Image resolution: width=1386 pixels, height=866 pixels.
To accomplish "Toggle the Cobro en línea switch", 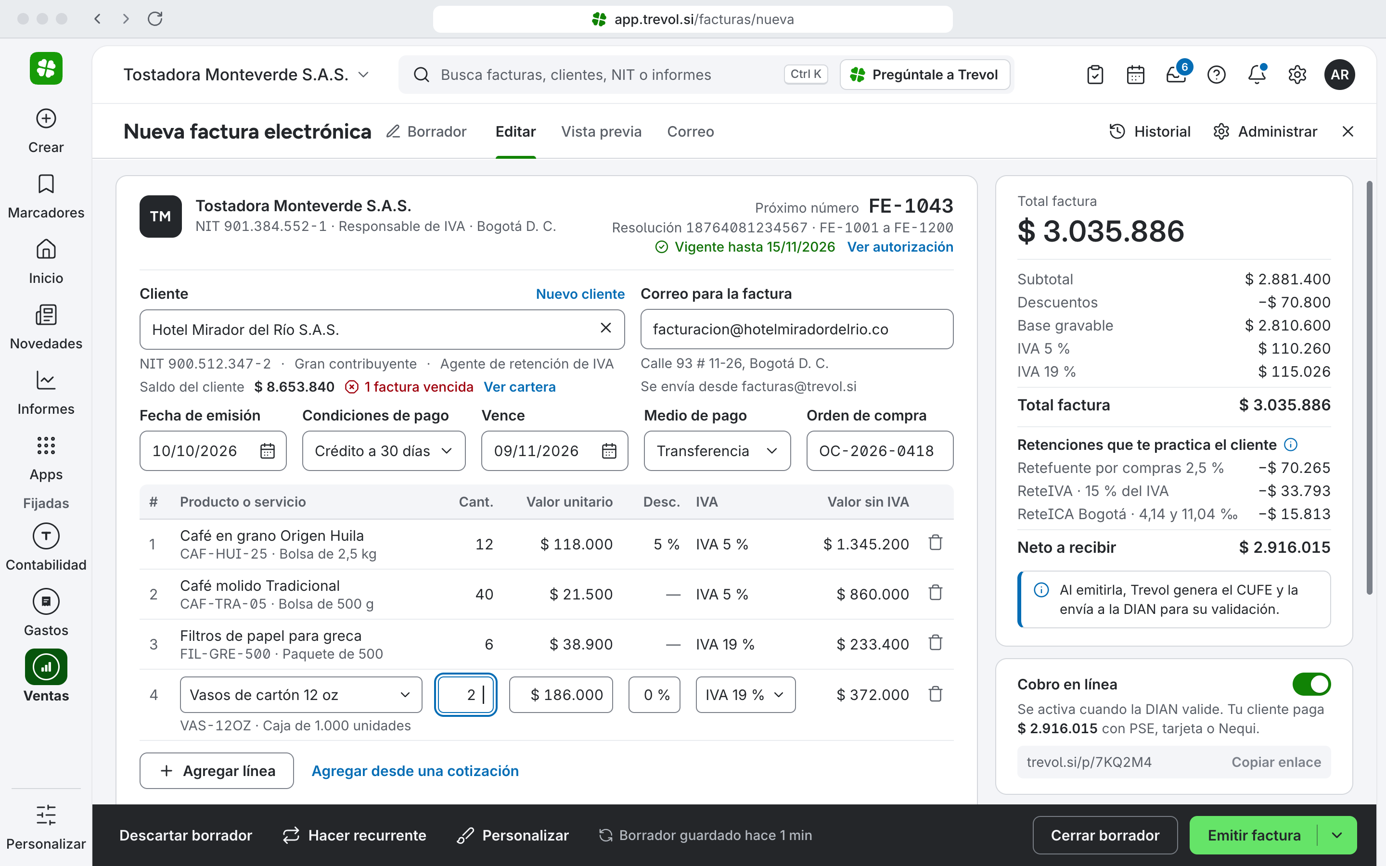I will tap(1311, 684).
